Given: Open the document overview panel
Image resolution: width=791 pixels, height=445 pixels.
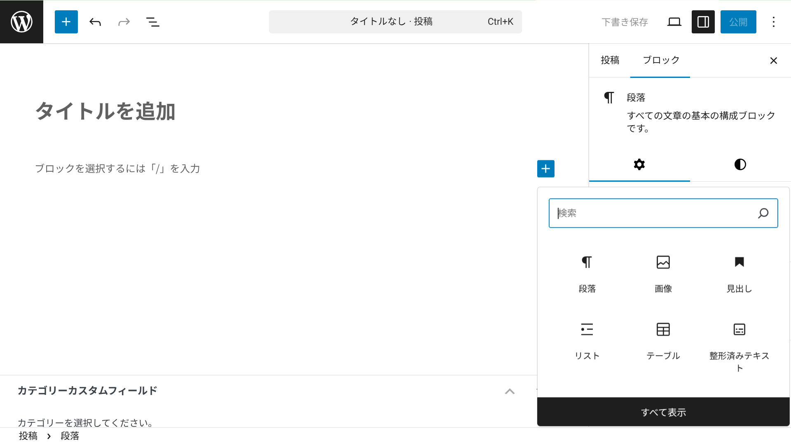Looking at the screenshot, I should pyautogui.click(x=152, y=22).
